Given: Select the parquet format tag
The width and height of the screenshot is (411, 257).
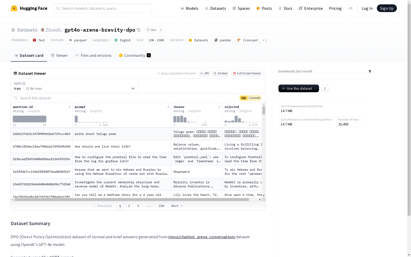Looking at the screenshot, I should tap(78, 40).
